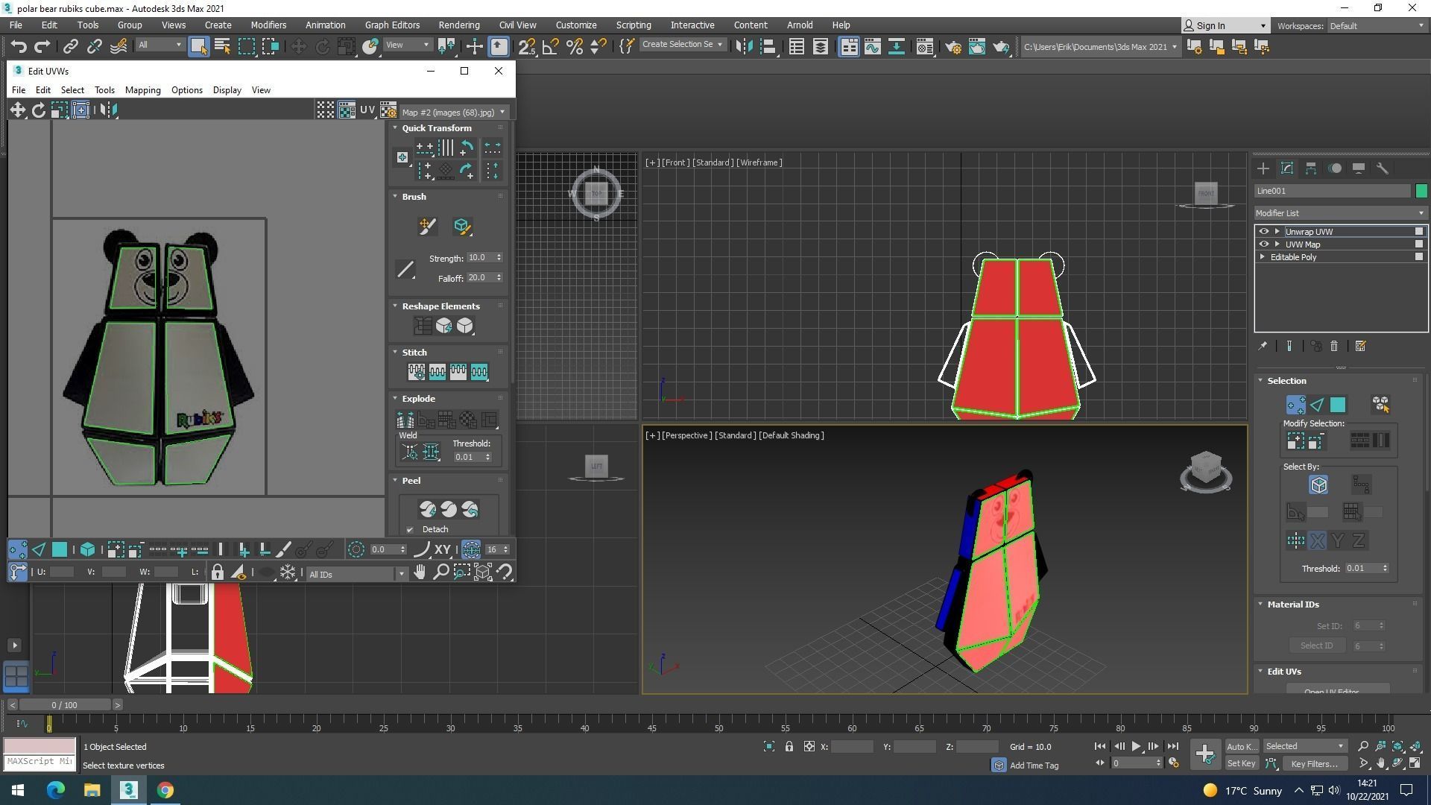Click the Pan View hand icon in UV editor
This screenshot has height=805, width=1431.
(x=420, y=572)
